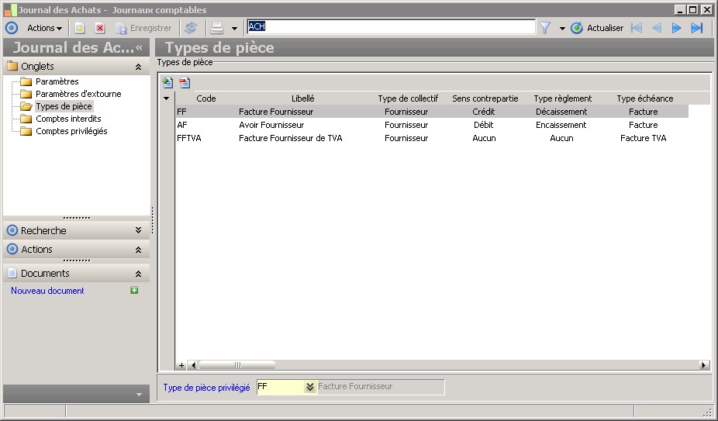
Task: Expand the Recherche panel
Action: pos(138,230)
